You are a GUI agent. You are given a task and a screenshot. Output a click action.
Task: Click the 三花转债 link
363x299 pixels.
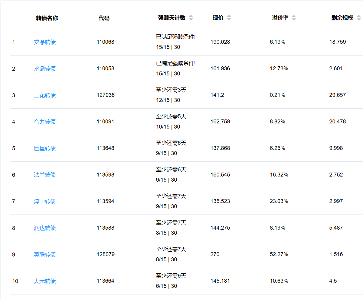pyautogui.click(x=45, y=95)
